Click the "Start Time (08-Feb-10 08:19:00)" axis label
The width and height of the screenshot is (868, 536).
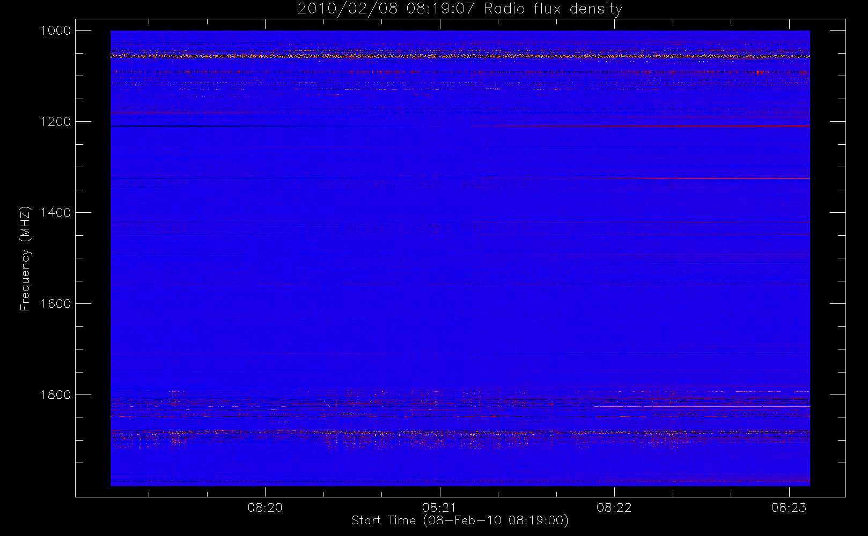(x=460, y=520)
